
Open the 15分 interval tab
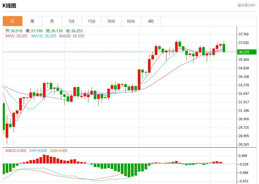point(92,21)
